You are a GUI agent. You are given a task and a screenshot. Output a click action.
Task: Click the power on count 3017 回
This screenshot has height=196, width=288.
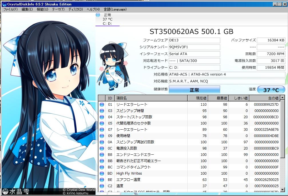coord(271,61)
